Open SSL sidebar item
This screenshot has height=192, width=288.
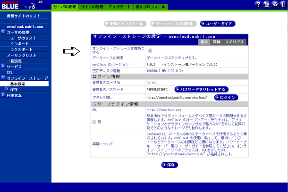[x=9, y=73]
